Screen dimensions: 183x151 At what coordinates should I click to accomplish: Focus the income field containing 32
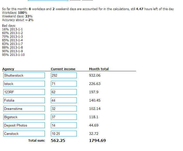(64, 109)
